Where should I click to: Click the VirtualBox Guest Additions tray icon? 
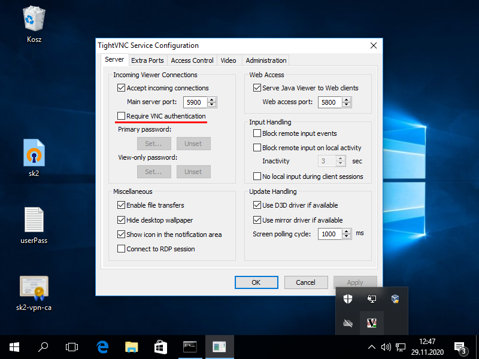[395, 299]
